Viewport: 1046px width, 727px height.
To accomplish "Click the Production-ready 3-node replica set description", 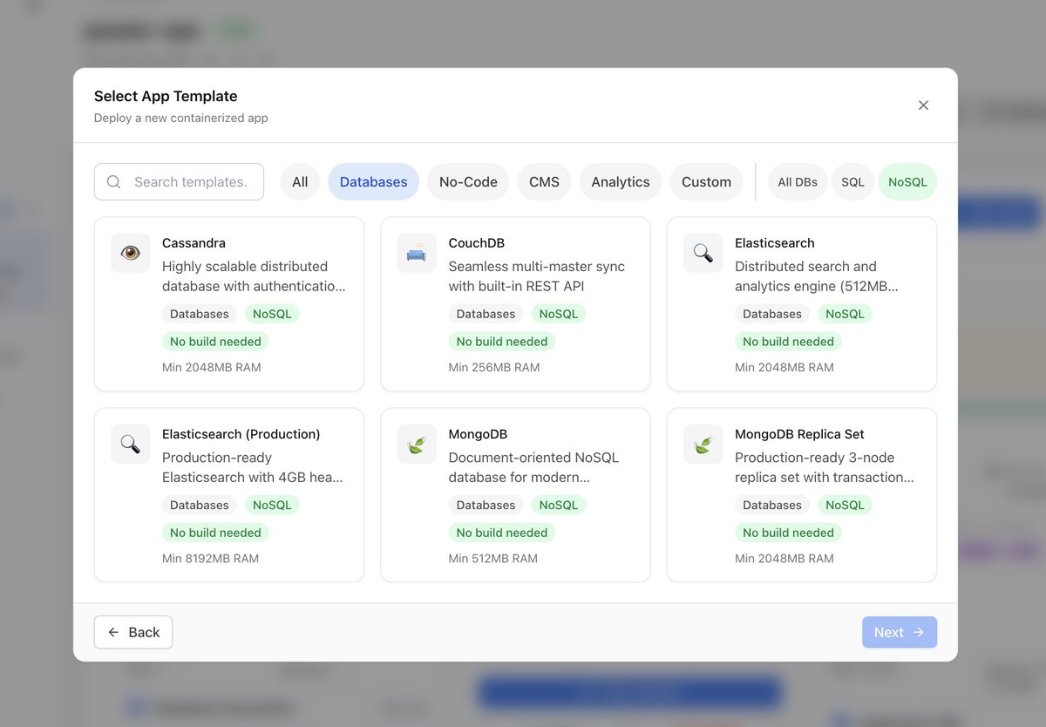I will point(825,467).
